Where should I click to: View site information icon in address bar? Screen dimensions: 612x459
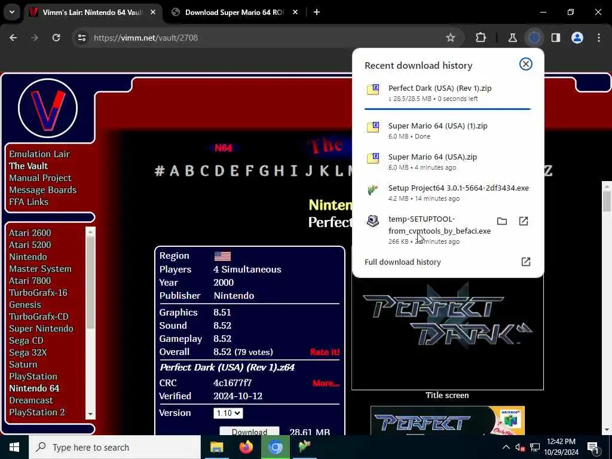click(81, 38)
